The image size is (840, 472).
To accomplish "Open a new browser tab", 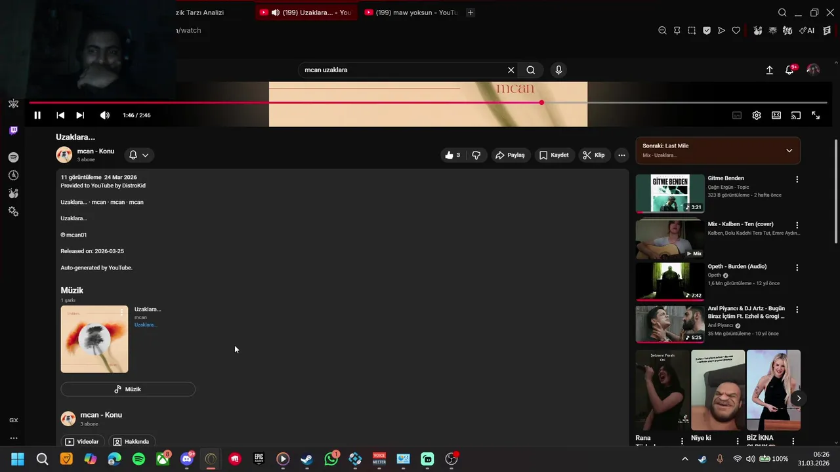I will (x=471, y=12).
